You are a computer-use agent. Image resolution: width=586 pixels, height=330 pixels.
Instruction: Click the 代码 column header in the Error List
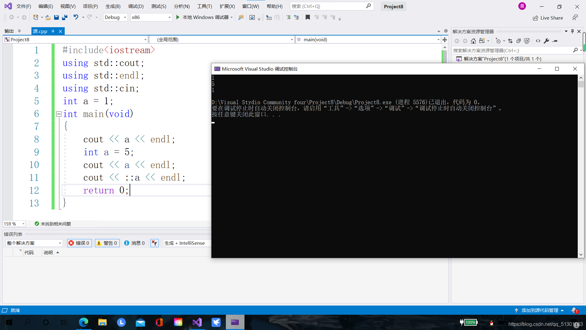(29, 253)
